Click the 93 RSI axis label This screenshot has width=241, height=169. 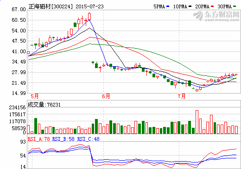click(x=23, y=142)
